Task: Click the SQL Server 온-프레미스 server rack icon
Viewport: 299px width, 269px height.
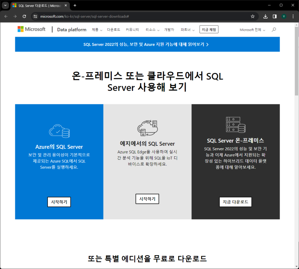Action: [x=235, y=124]
